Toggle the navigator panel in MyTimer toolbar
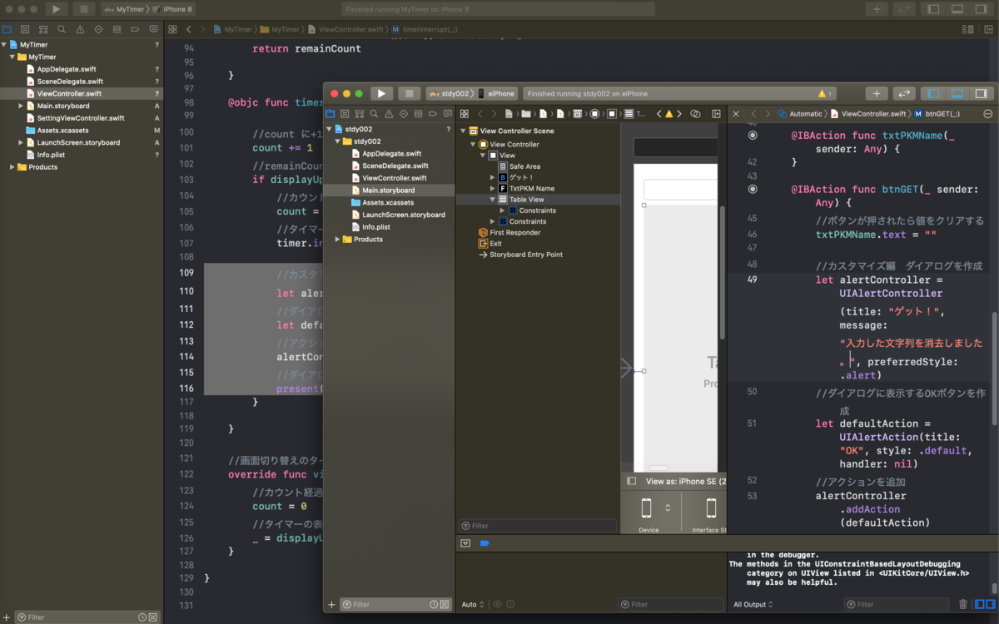 click(934, 8)
